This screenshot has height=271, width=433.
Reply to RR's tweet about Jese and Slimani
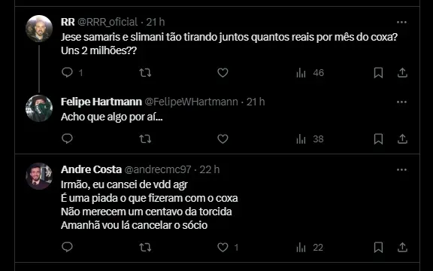point(67,72)
